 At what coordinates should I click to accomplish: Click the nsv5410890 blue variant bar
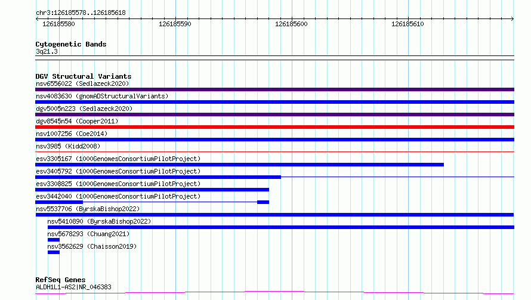pyautogui.click(x=281, y=227)
